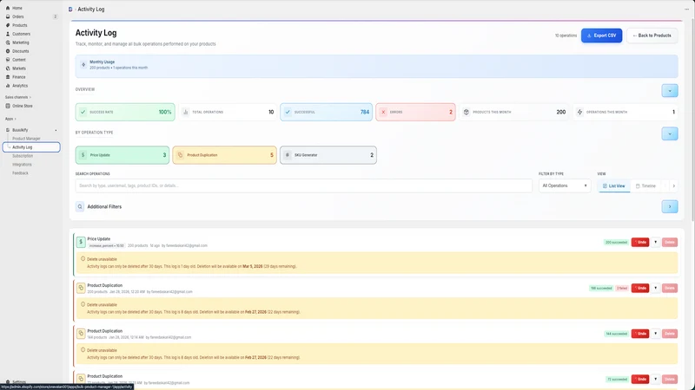This screenshot has width=695, height=390.
Task: Click the Success Rate checkmark icon
Action: (x=83, y=112)
